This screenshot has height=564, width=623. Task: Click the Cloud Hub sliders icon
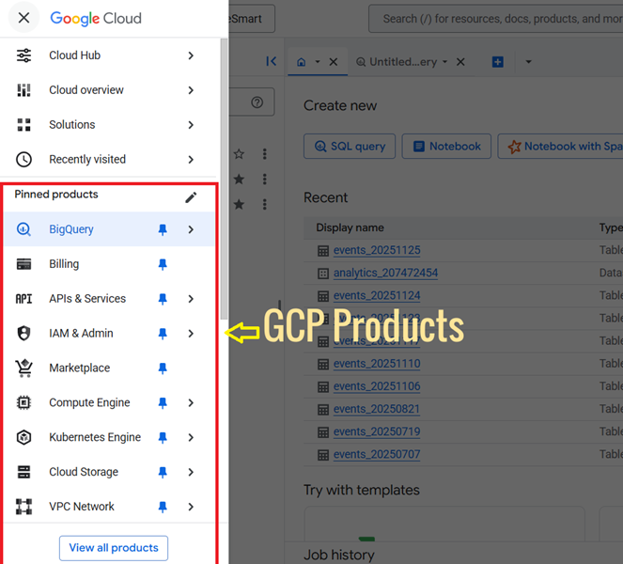[23, 55]
